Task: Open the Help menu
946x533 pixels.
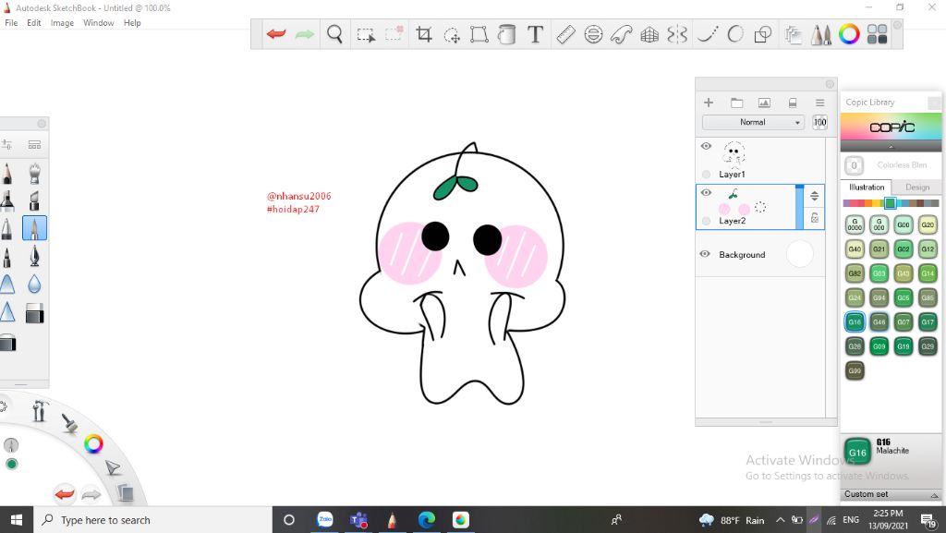Action: (x=132, y=23)
